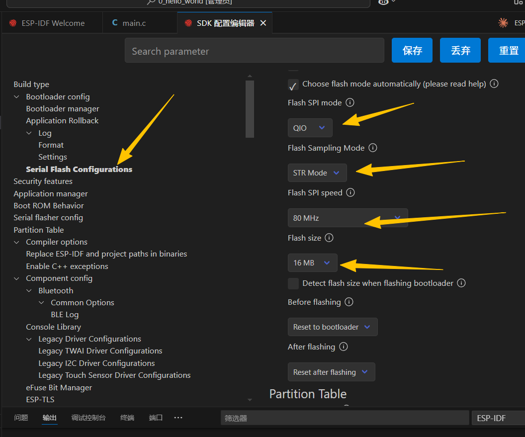Open the ESP-IDF output channel dropdown
This screenshot has width=525, height=437.
coord(498,418)
